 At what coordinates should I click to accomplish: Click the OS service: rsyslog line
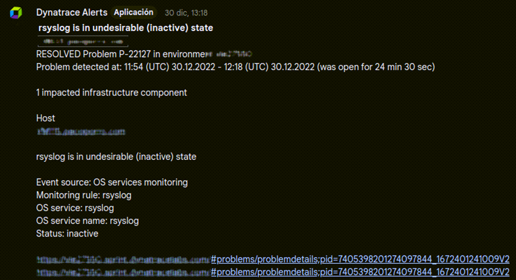[75, 208]
